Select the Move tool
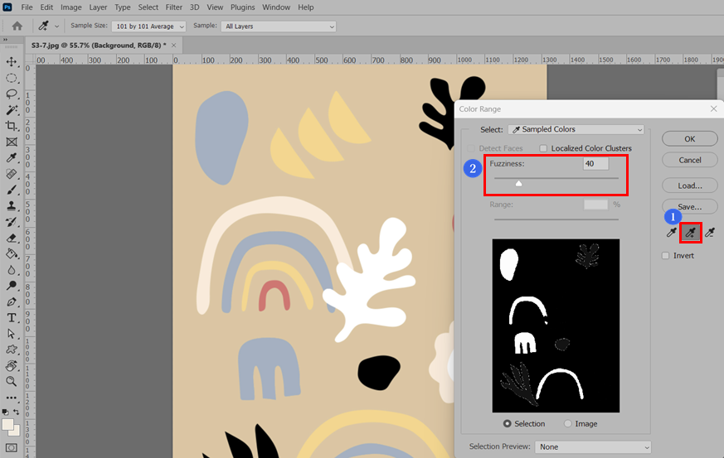 coord(12,62)
